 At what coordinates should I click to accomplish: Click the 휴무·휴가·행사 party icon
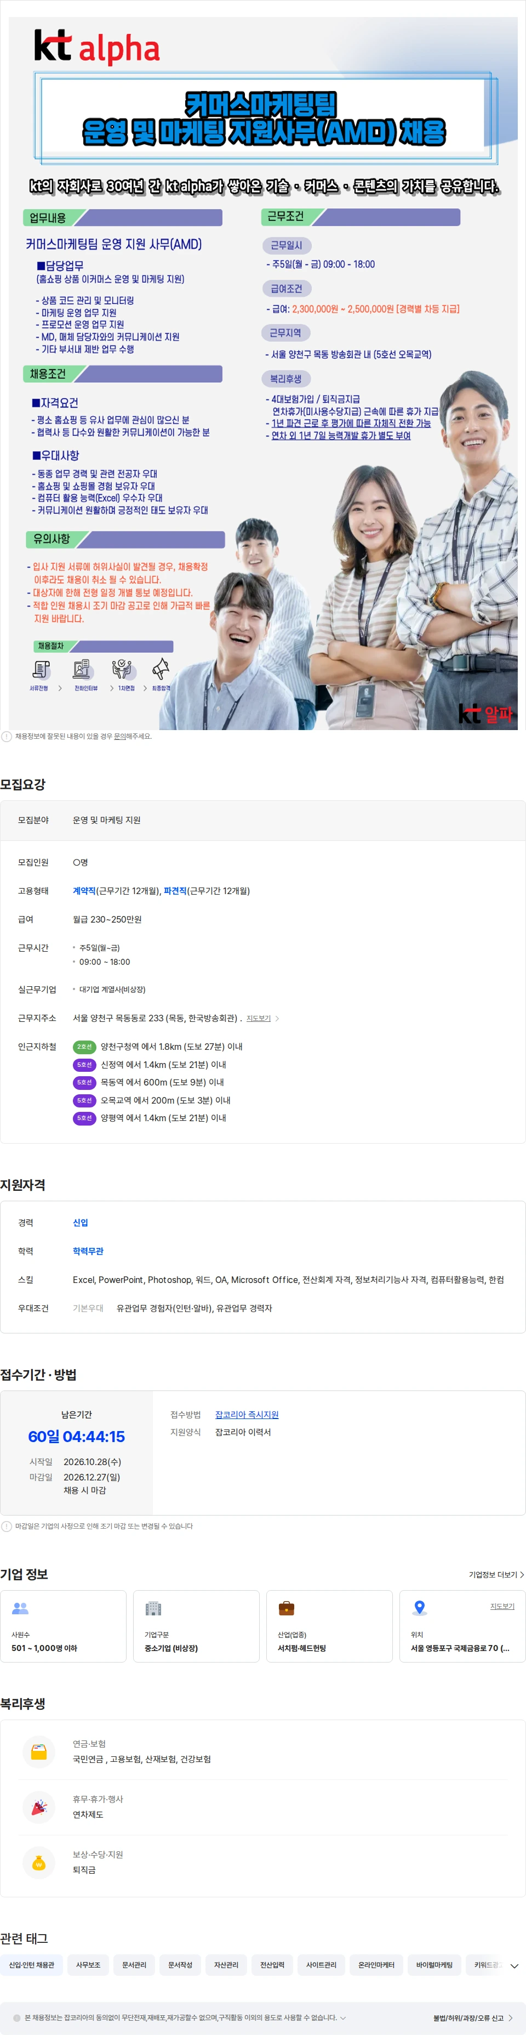point(39,1807)
